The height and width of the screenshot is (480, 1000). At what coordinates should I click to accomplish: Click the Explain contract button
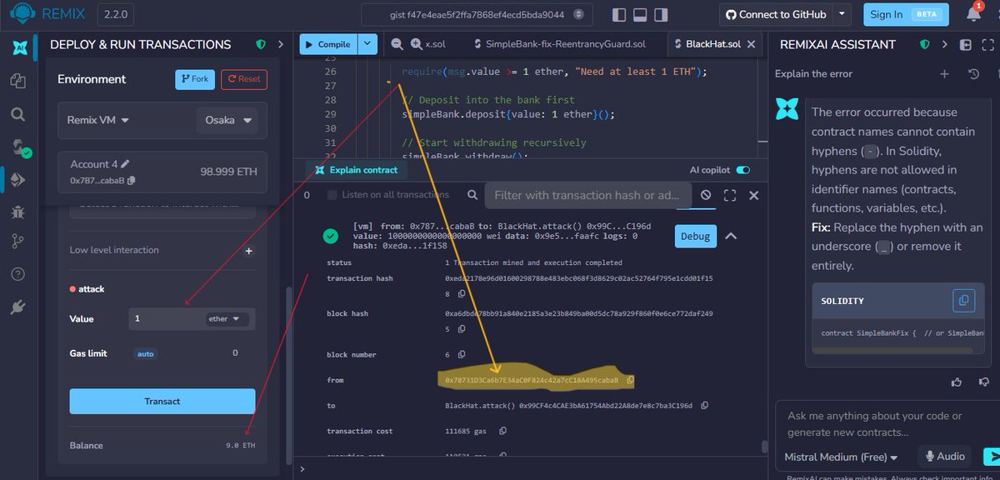[x=356, y=170]
